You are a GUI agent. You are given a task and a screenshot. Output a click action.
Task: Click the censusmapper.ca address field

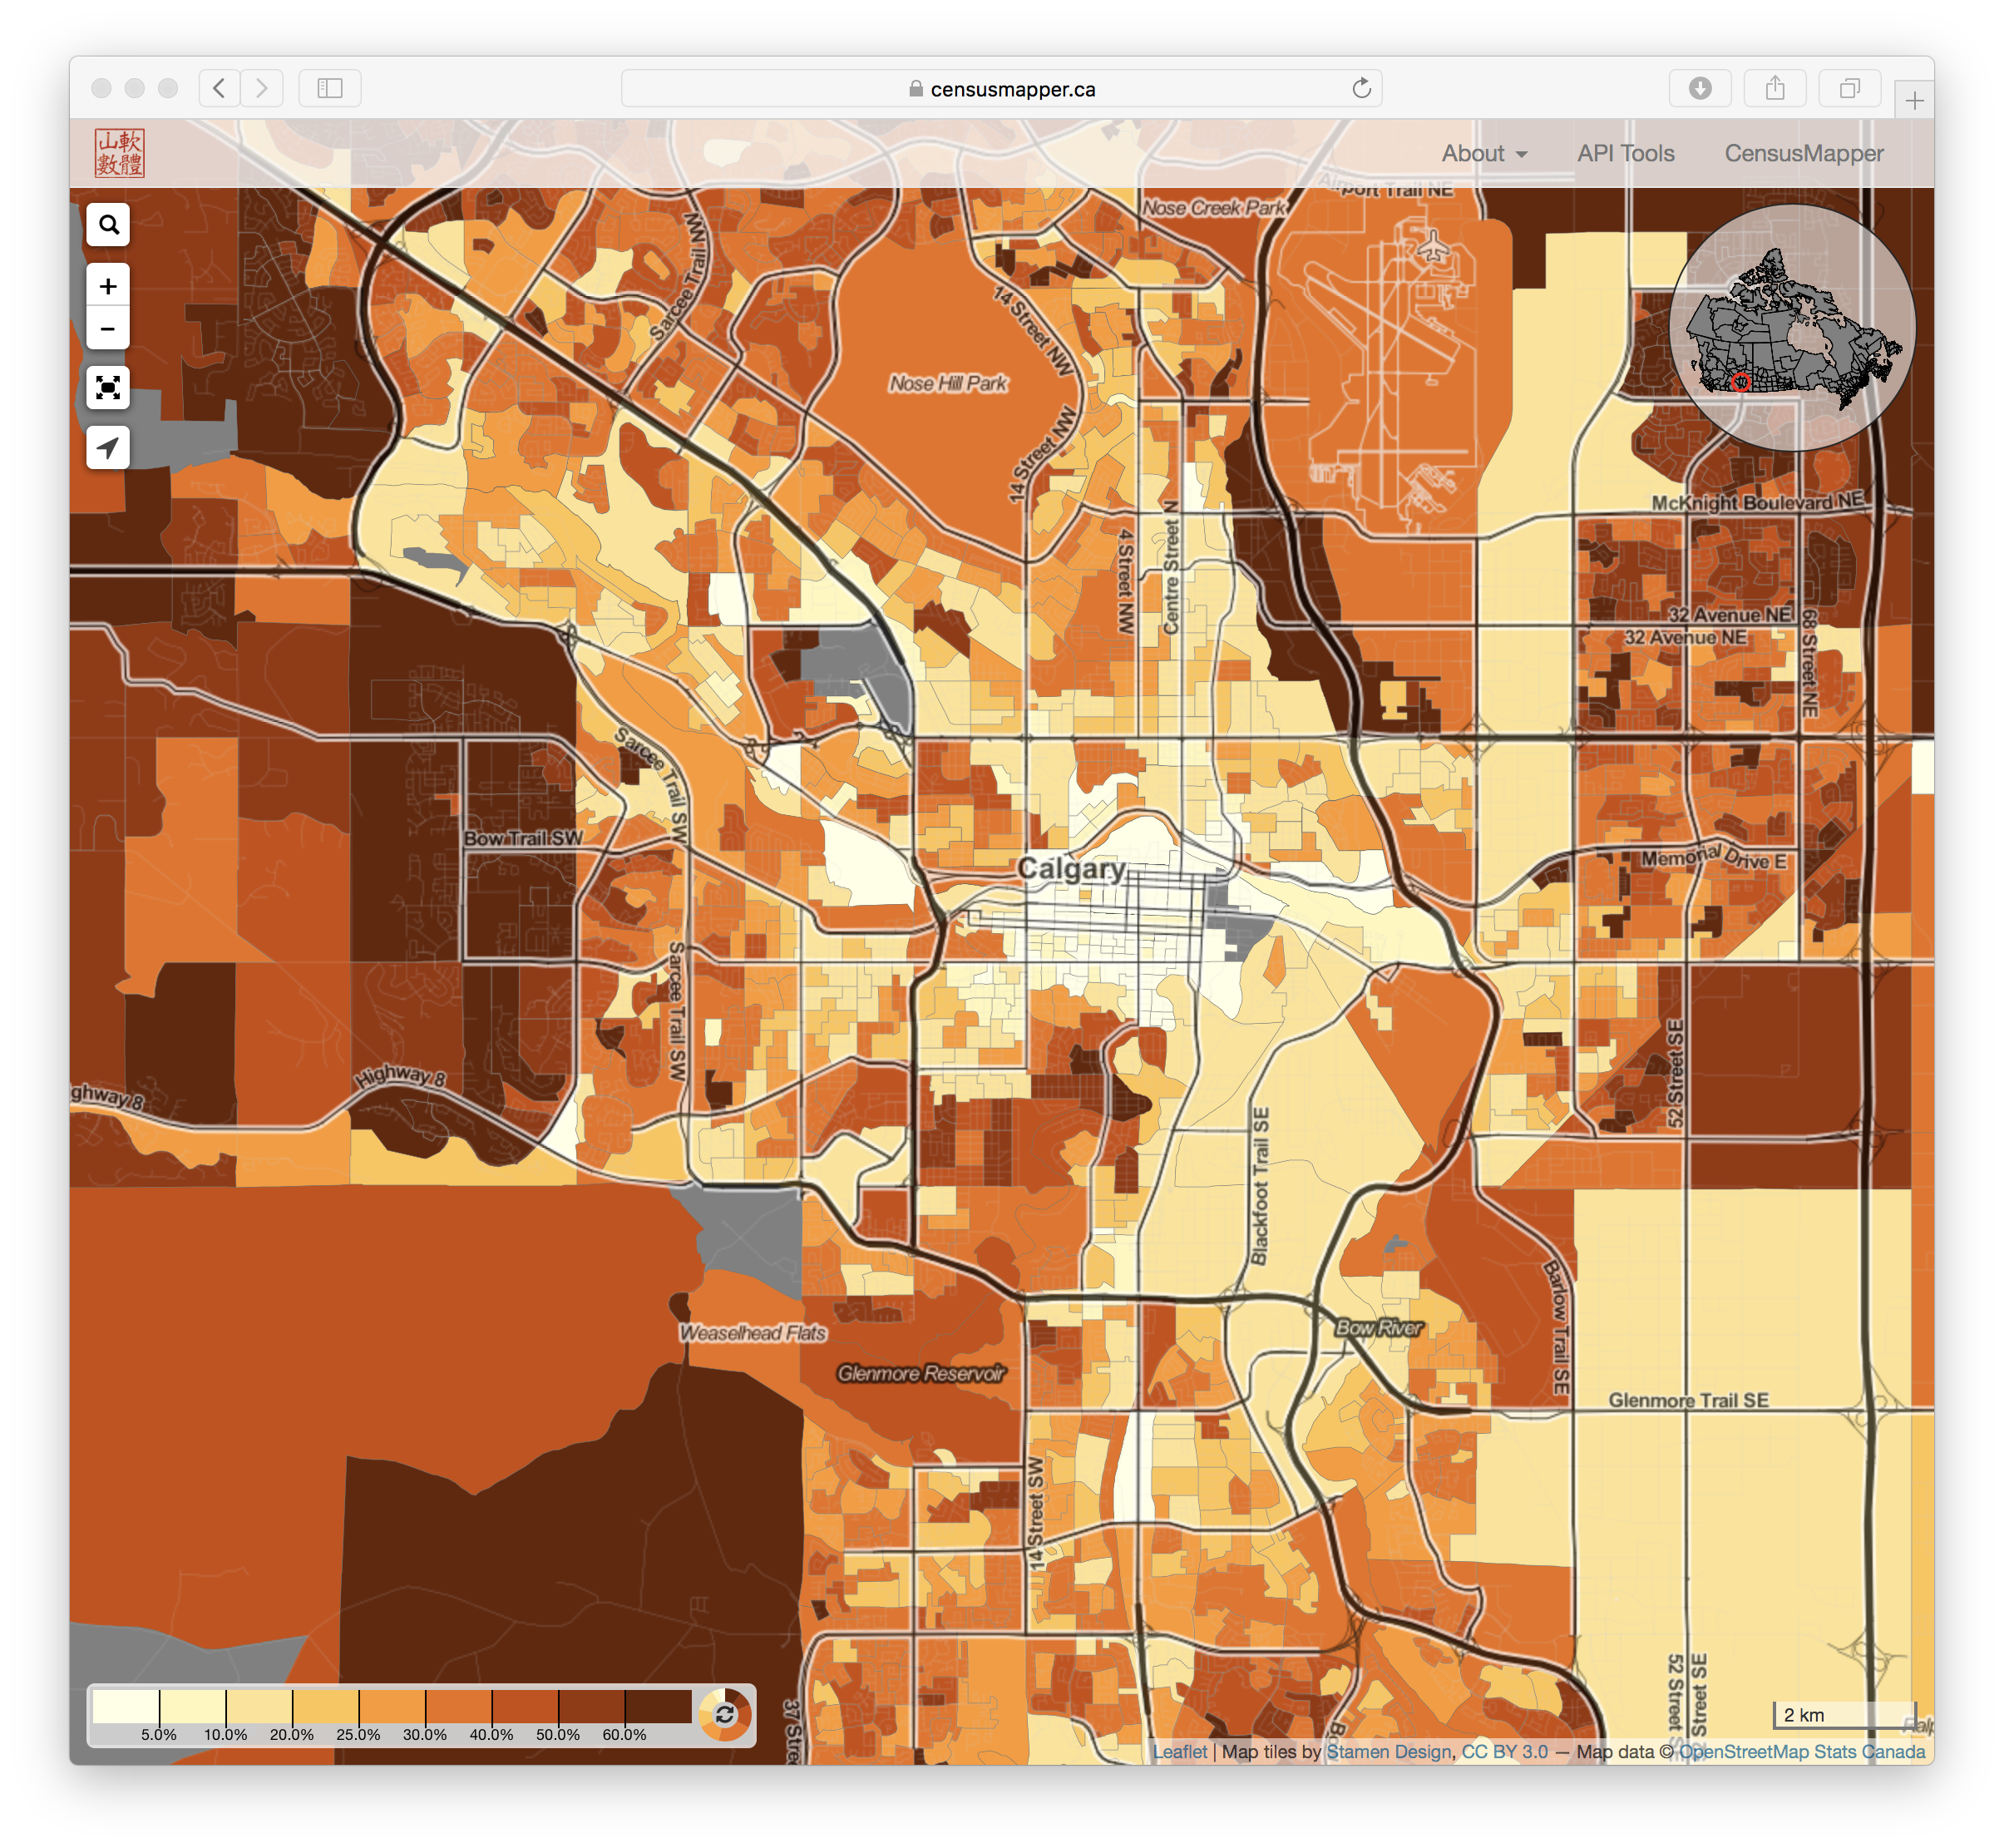point(1000,89)
